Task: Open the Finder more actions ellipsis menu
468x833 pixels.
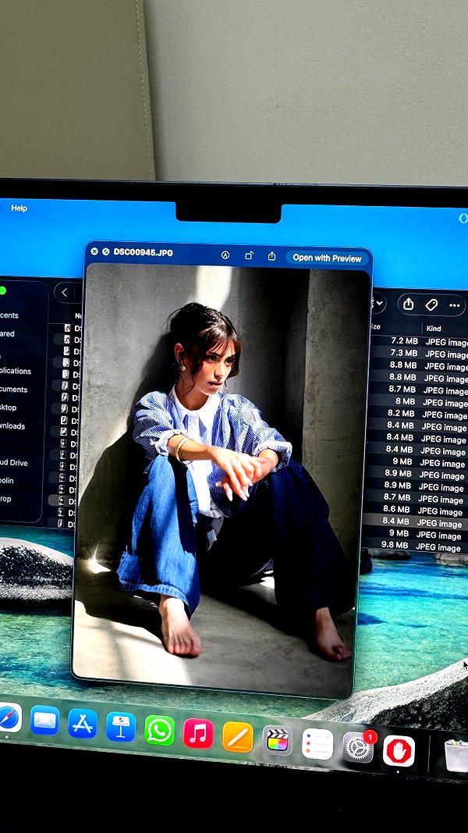Action: tap(454, 305)
